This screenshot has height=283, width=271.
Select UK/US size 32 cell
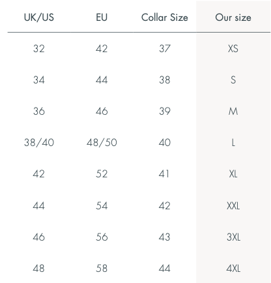tap(39, 48)
